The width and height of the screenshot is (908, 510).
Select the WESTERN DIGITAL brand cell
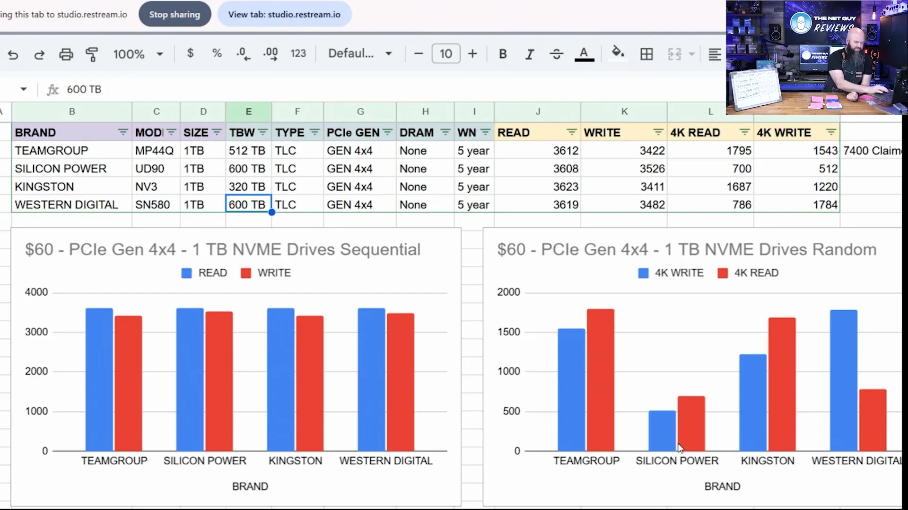click(x=72, y=204)
